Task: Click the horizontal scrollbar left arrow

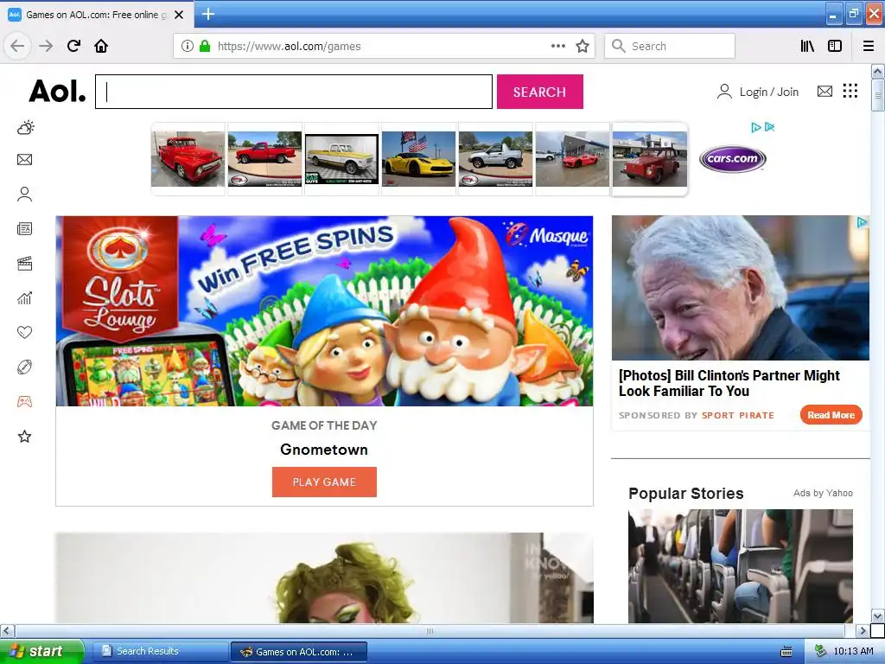Action: tap(7, 630)
